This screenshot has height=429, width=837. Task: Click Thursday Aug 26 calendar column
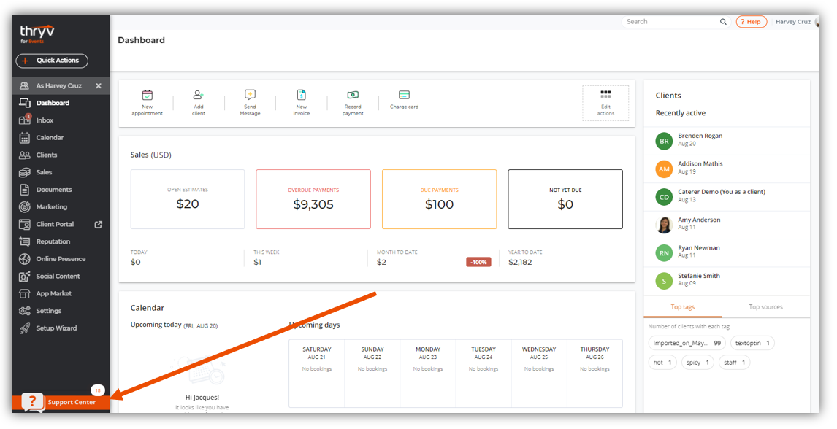595,374
